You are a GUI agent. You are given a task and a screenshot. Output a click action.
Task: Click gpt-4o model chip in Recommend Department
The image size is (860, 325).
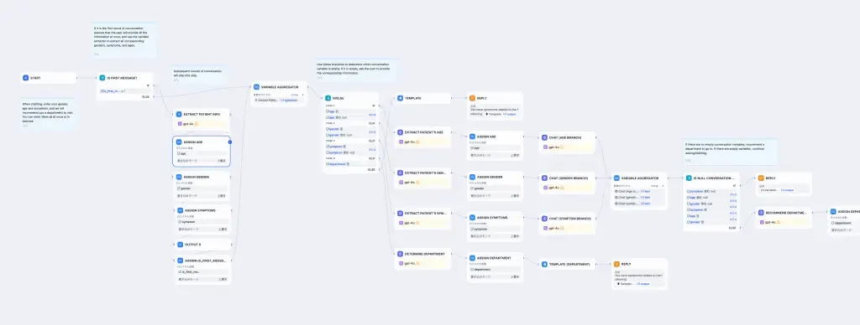769,222
